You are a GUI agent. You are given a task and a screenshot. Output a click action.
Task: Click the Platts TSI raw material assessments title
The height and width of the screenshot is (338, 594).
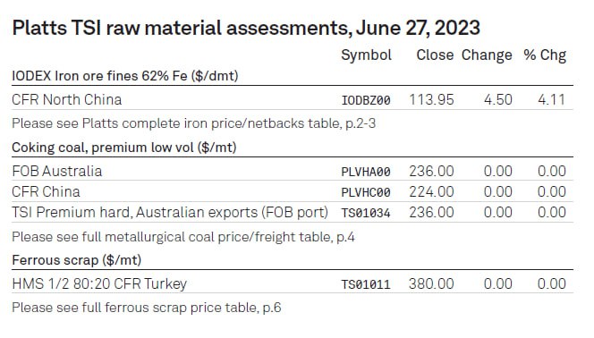(x=246, y=28)
